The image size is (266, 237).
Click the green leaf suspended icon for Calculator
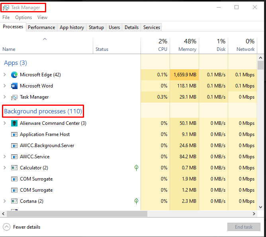[136, 168]
